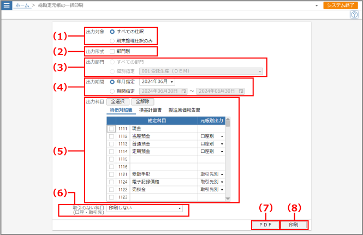The height and width of the screenshot is (235, 363).
Task: Check the 1114 定期預金 row checkbox
Action: coord(111,152)
